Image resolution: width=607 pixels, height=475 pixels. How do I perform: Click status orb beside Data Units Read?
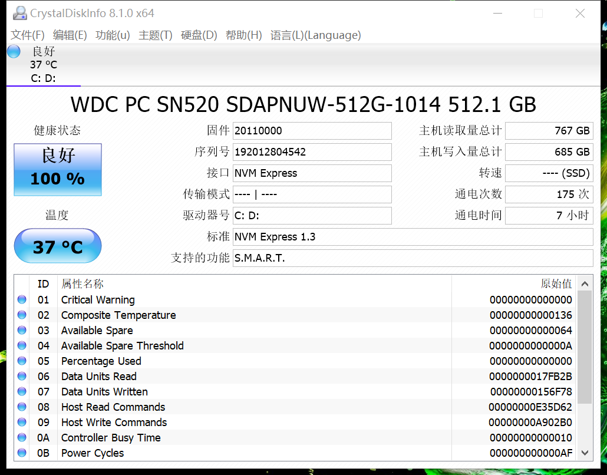click(x=22, y=377)
